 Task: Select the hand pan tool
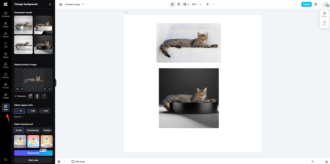178,4
